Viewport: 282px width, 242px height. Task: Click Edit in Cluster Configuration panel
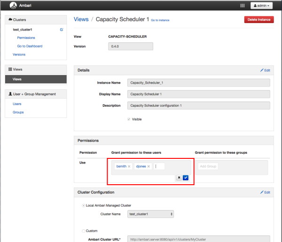pyautogui.click(x=265, y=192)
